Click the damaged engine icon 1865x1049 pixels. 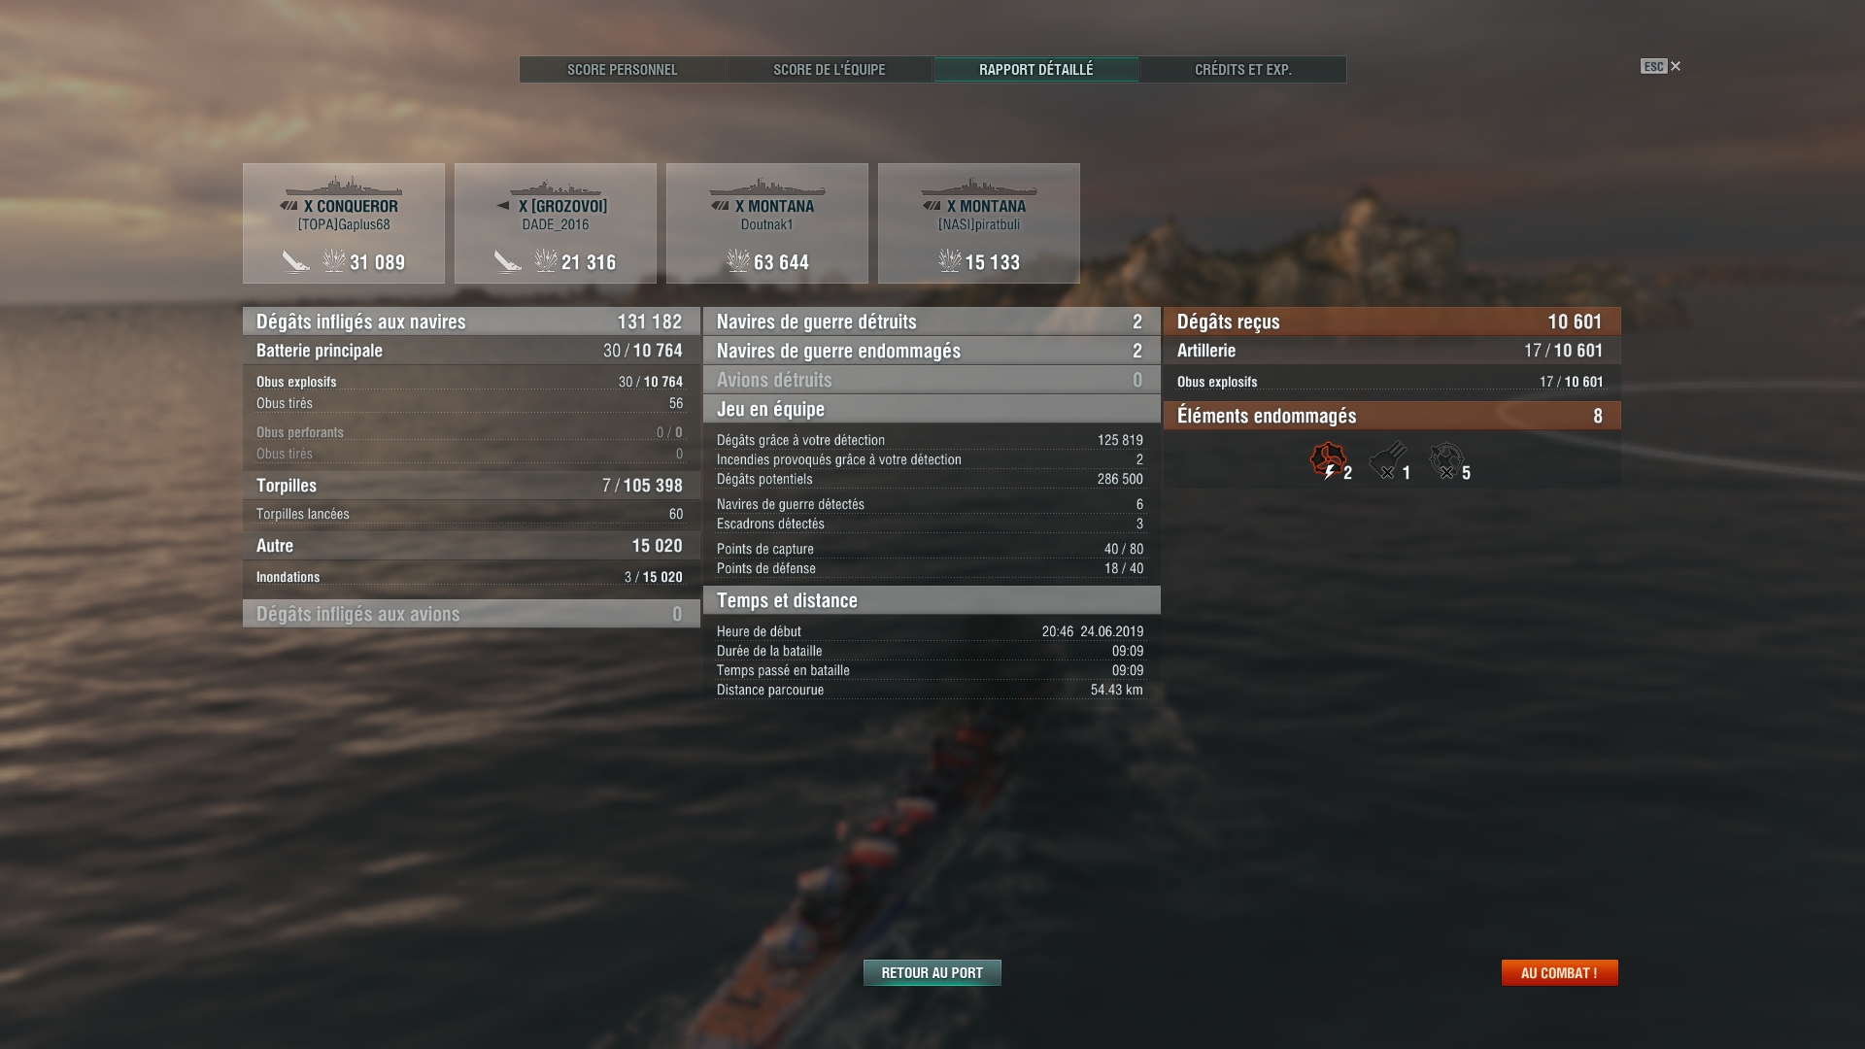pyautogui.click(x=1327, y=460)
